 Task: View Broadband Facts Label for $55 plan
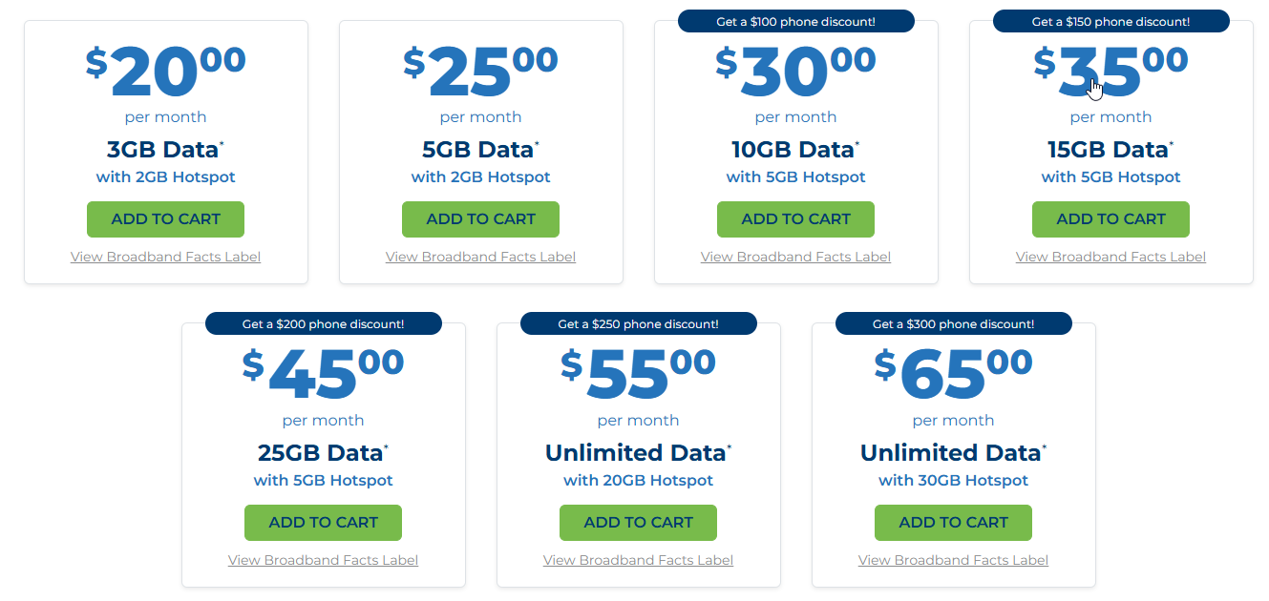(x=638, y=560)
